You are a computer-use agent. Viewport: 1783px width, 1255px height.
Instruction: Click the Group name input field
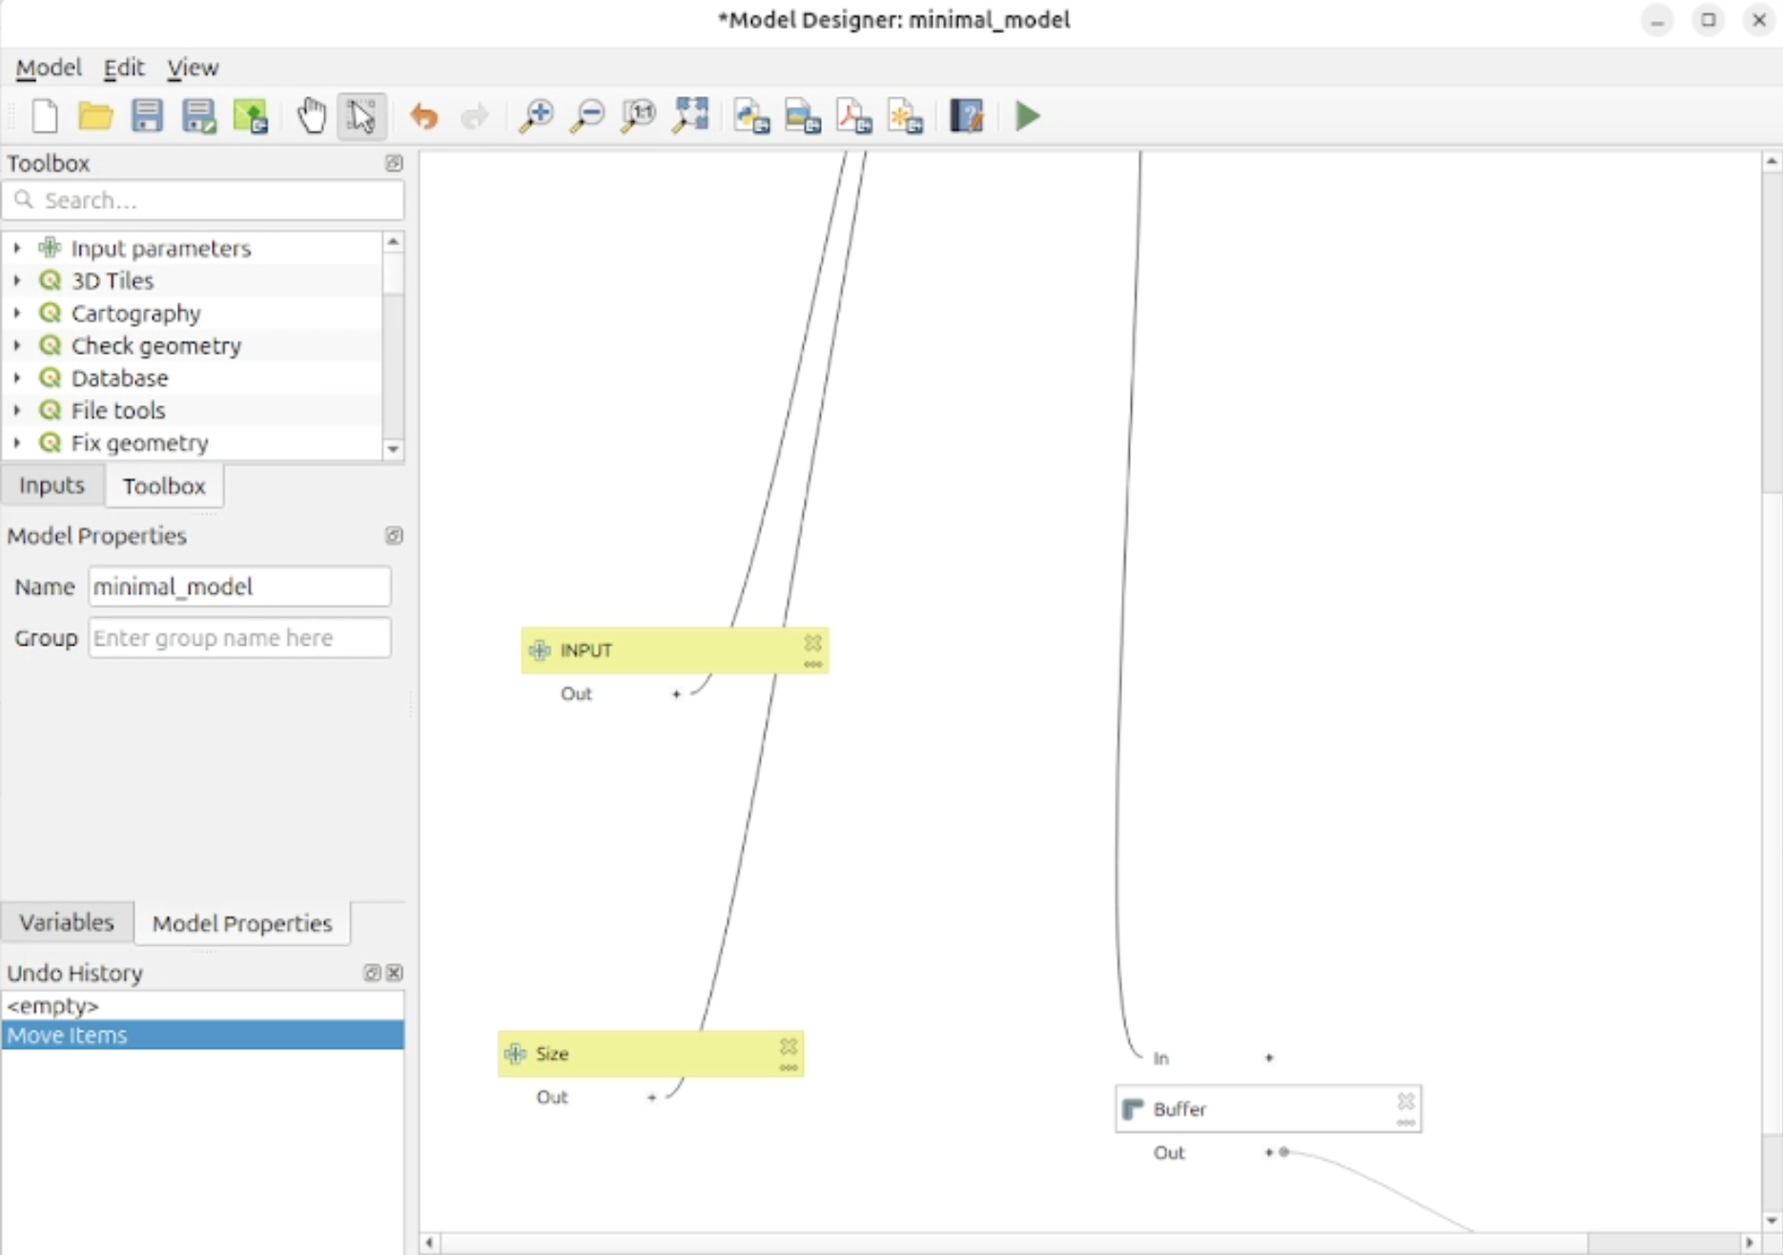coord(239,638)
